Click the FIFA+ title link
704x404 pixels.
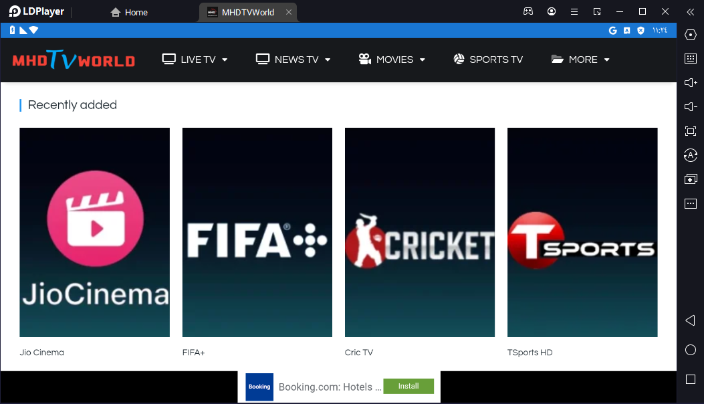pos(193,352)
